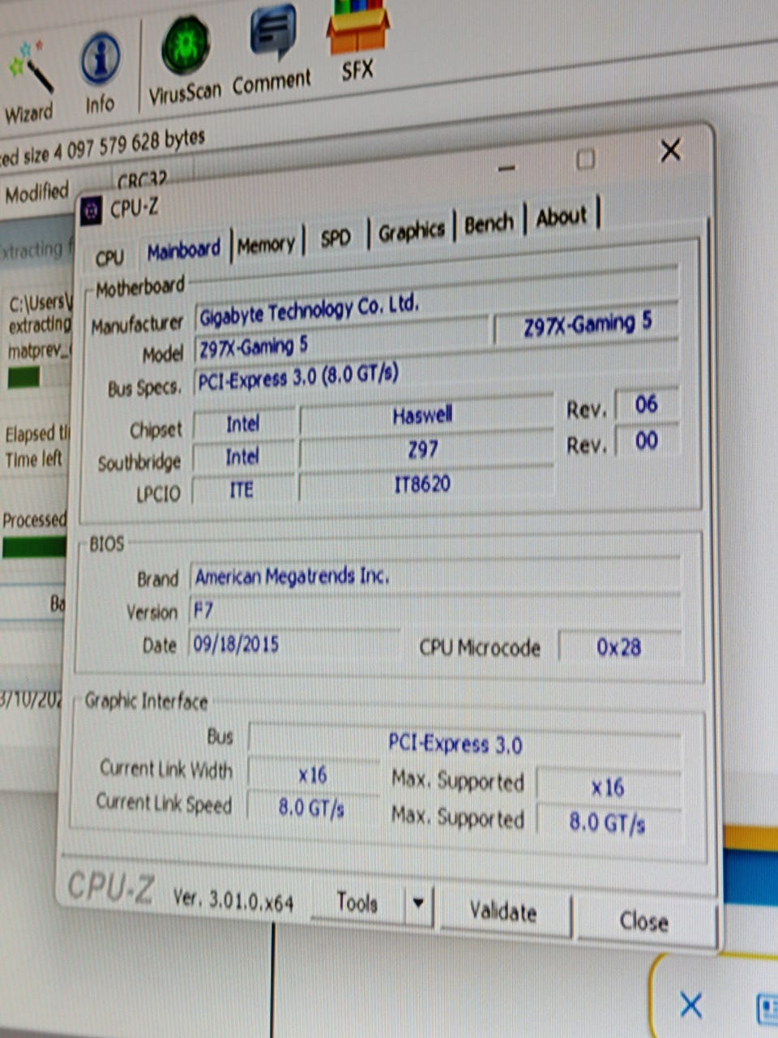Open the About tab
This screenshot has height=1038, width=778.
[x=561, y=217]
